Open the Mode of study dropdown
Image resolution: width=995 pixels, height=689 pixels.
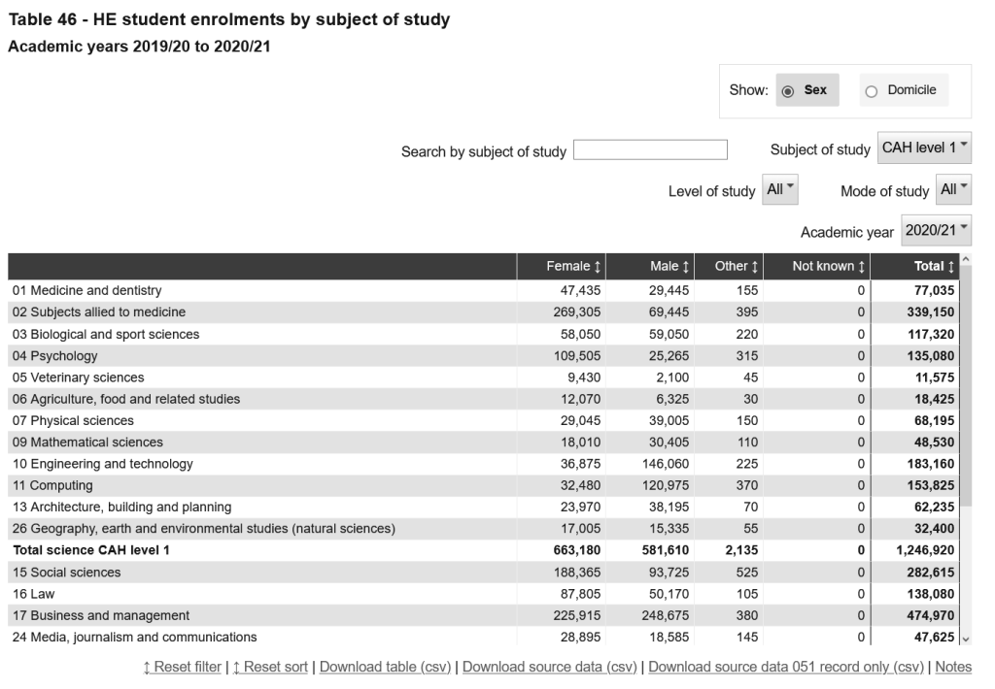click(x=954, y=189)
